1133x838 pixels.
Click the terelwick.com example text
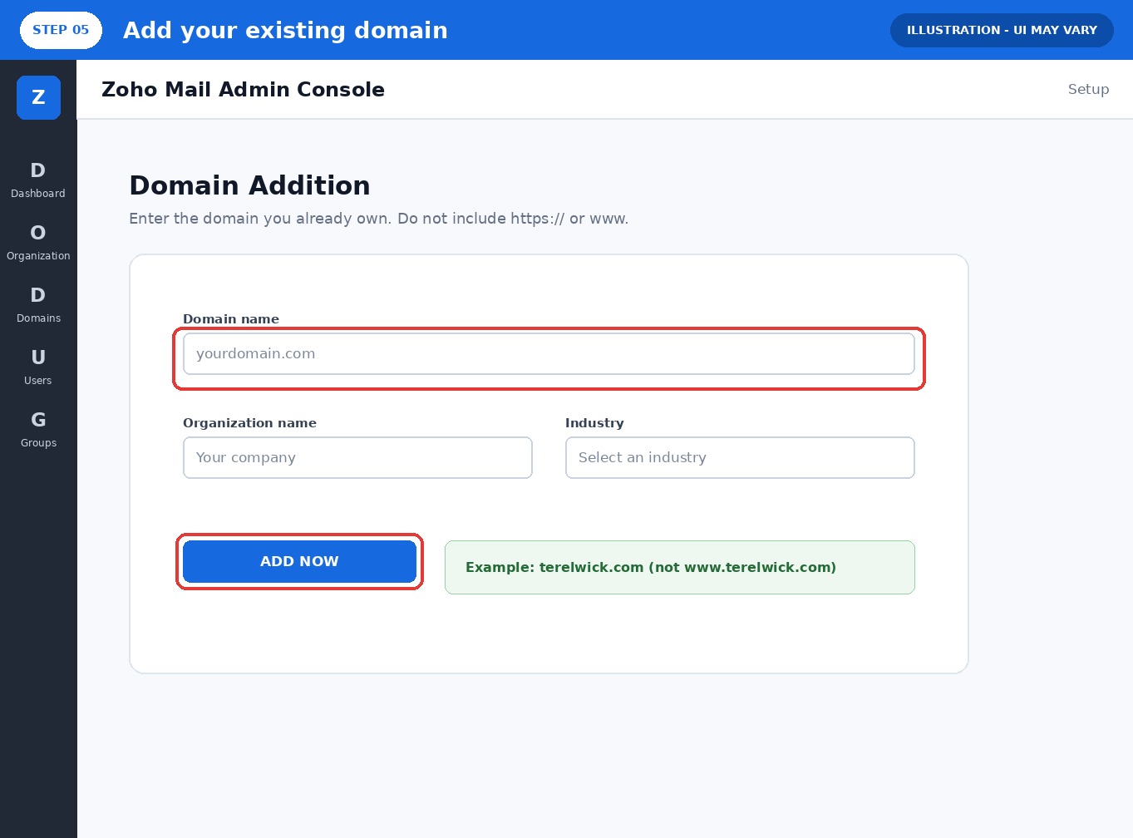[651, 568]
